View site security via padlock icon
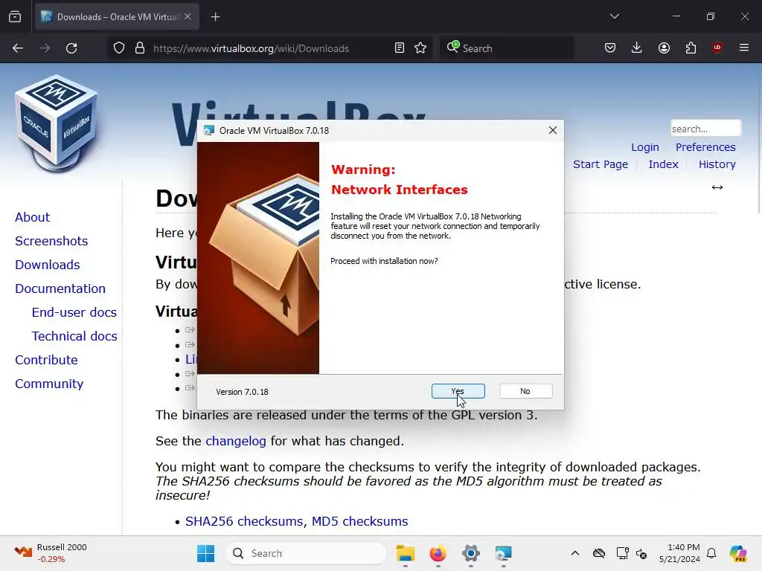The image size is (762, 571). (140, 48)
